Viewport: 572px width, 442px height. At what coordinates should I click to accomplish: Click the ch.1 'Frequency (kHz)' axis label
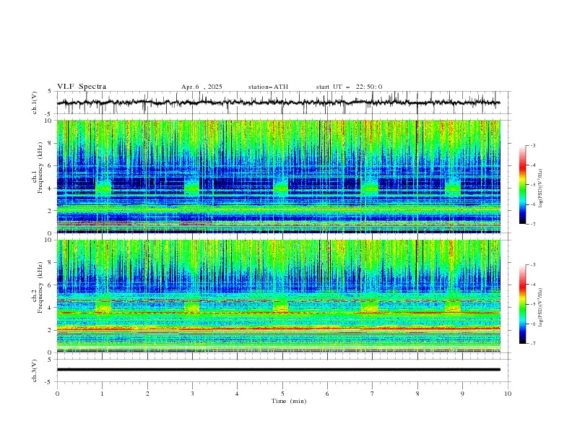pos(40,168)
